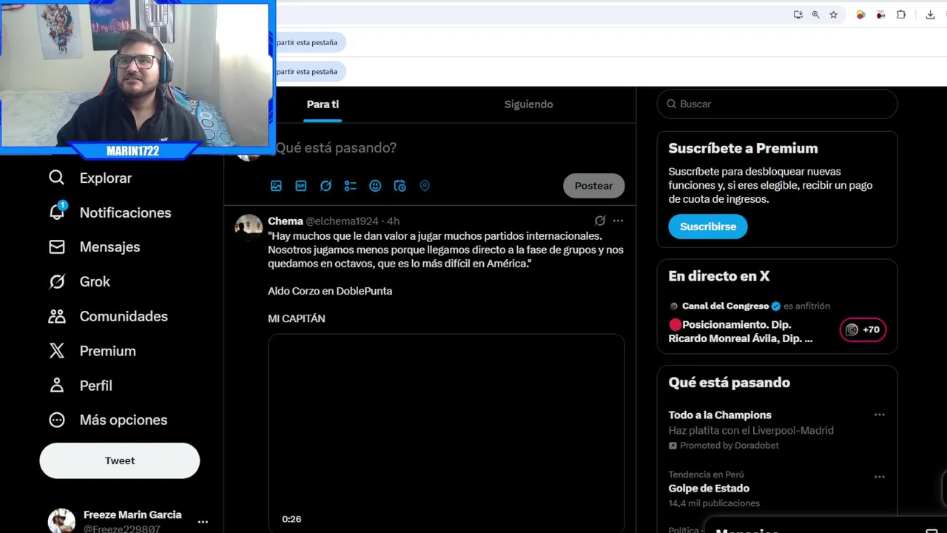Open Notificaciones bell icon

coord(57,212)
